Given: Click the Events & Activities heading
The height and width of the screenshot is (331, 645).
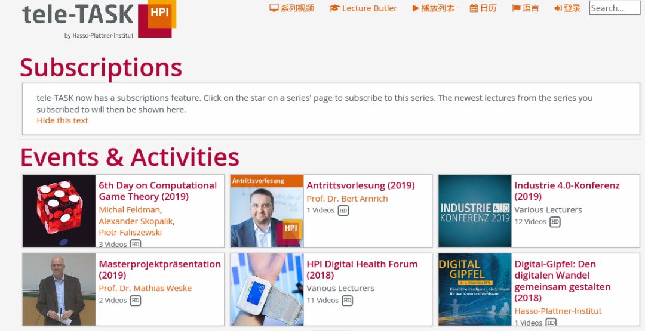Looking at the screenshot, I should tap(130, 157).
